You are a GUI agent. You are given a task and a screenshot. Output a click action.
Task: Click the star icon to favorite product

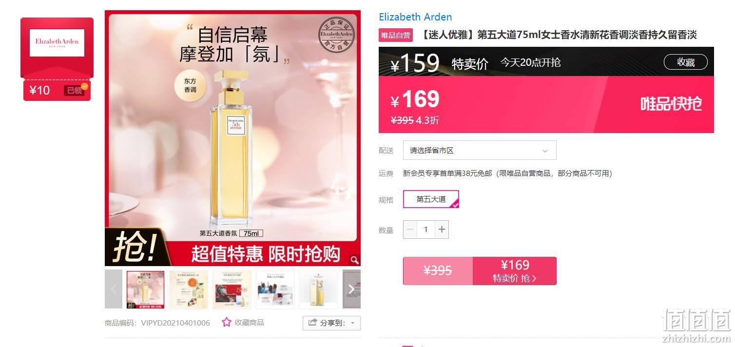pyautogui.click(x=226, y=322)
